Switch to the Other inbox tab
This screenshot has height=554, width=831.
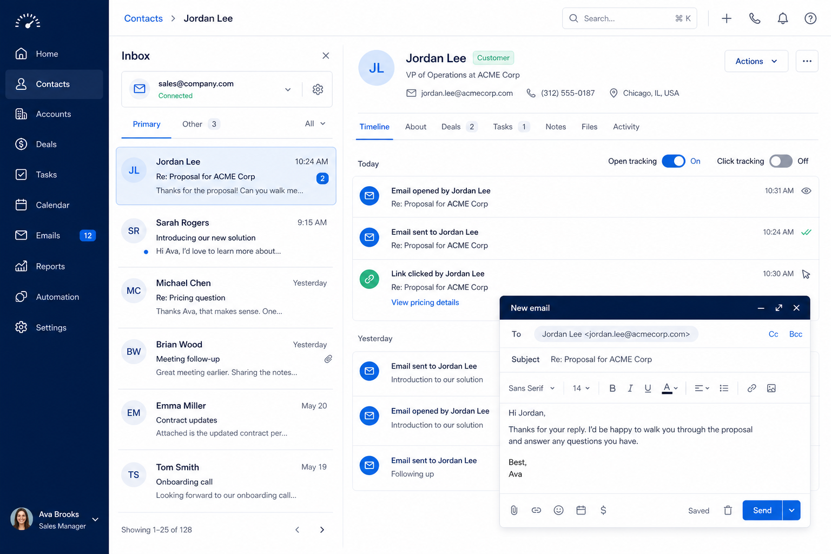(201, 124)
